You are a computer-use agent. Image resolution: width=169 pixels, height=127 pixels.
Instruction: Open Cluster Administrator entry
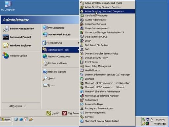click(x=107, y=20)
